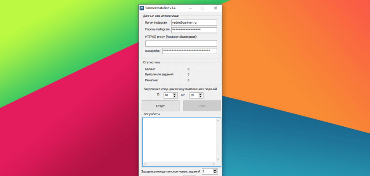This screenshot has height=176, width=370.
Task: Click the log scrollbar up arrow
Action: (218, 121)
